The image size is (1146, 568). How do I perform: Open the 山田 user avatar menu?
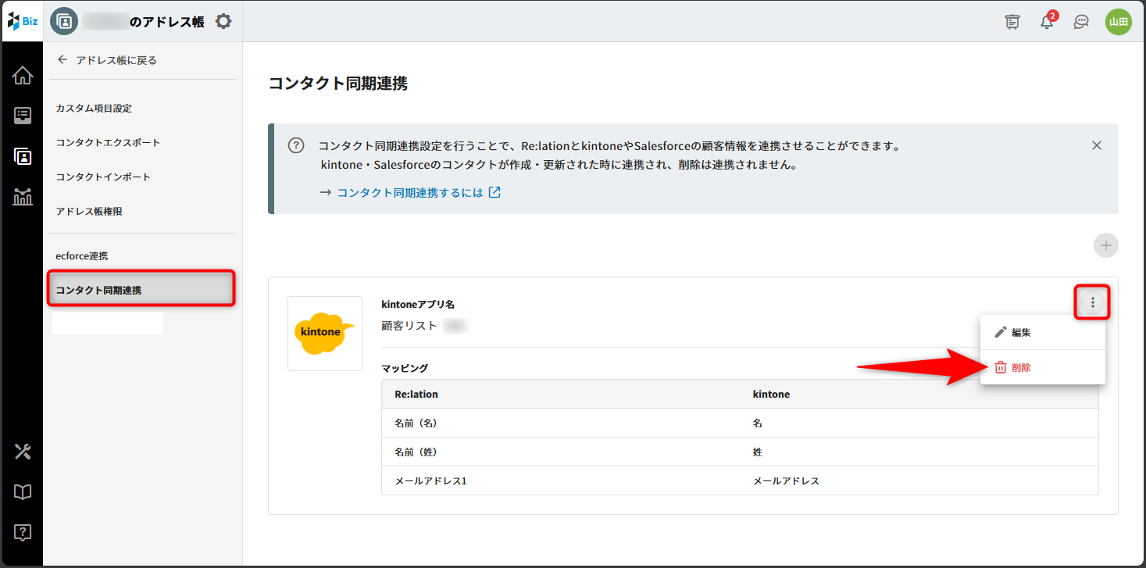1118,22
